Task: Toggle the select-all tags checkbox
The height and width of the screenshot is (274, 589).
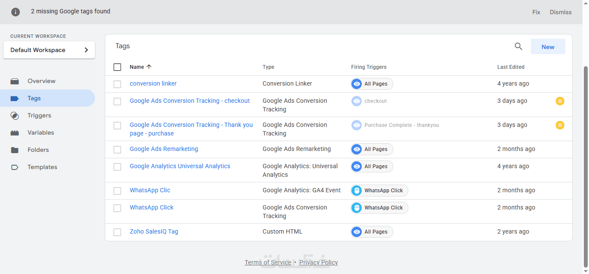Action: point(117,67)
